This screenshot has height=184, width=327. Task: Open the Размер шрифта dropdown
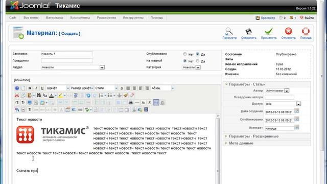[x=82, y=88]
